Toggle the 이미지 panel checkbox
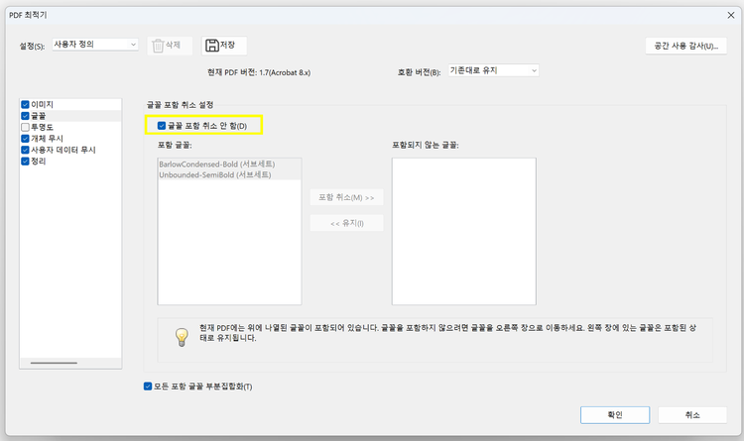744x441 pixels. (x=25, y=104)
